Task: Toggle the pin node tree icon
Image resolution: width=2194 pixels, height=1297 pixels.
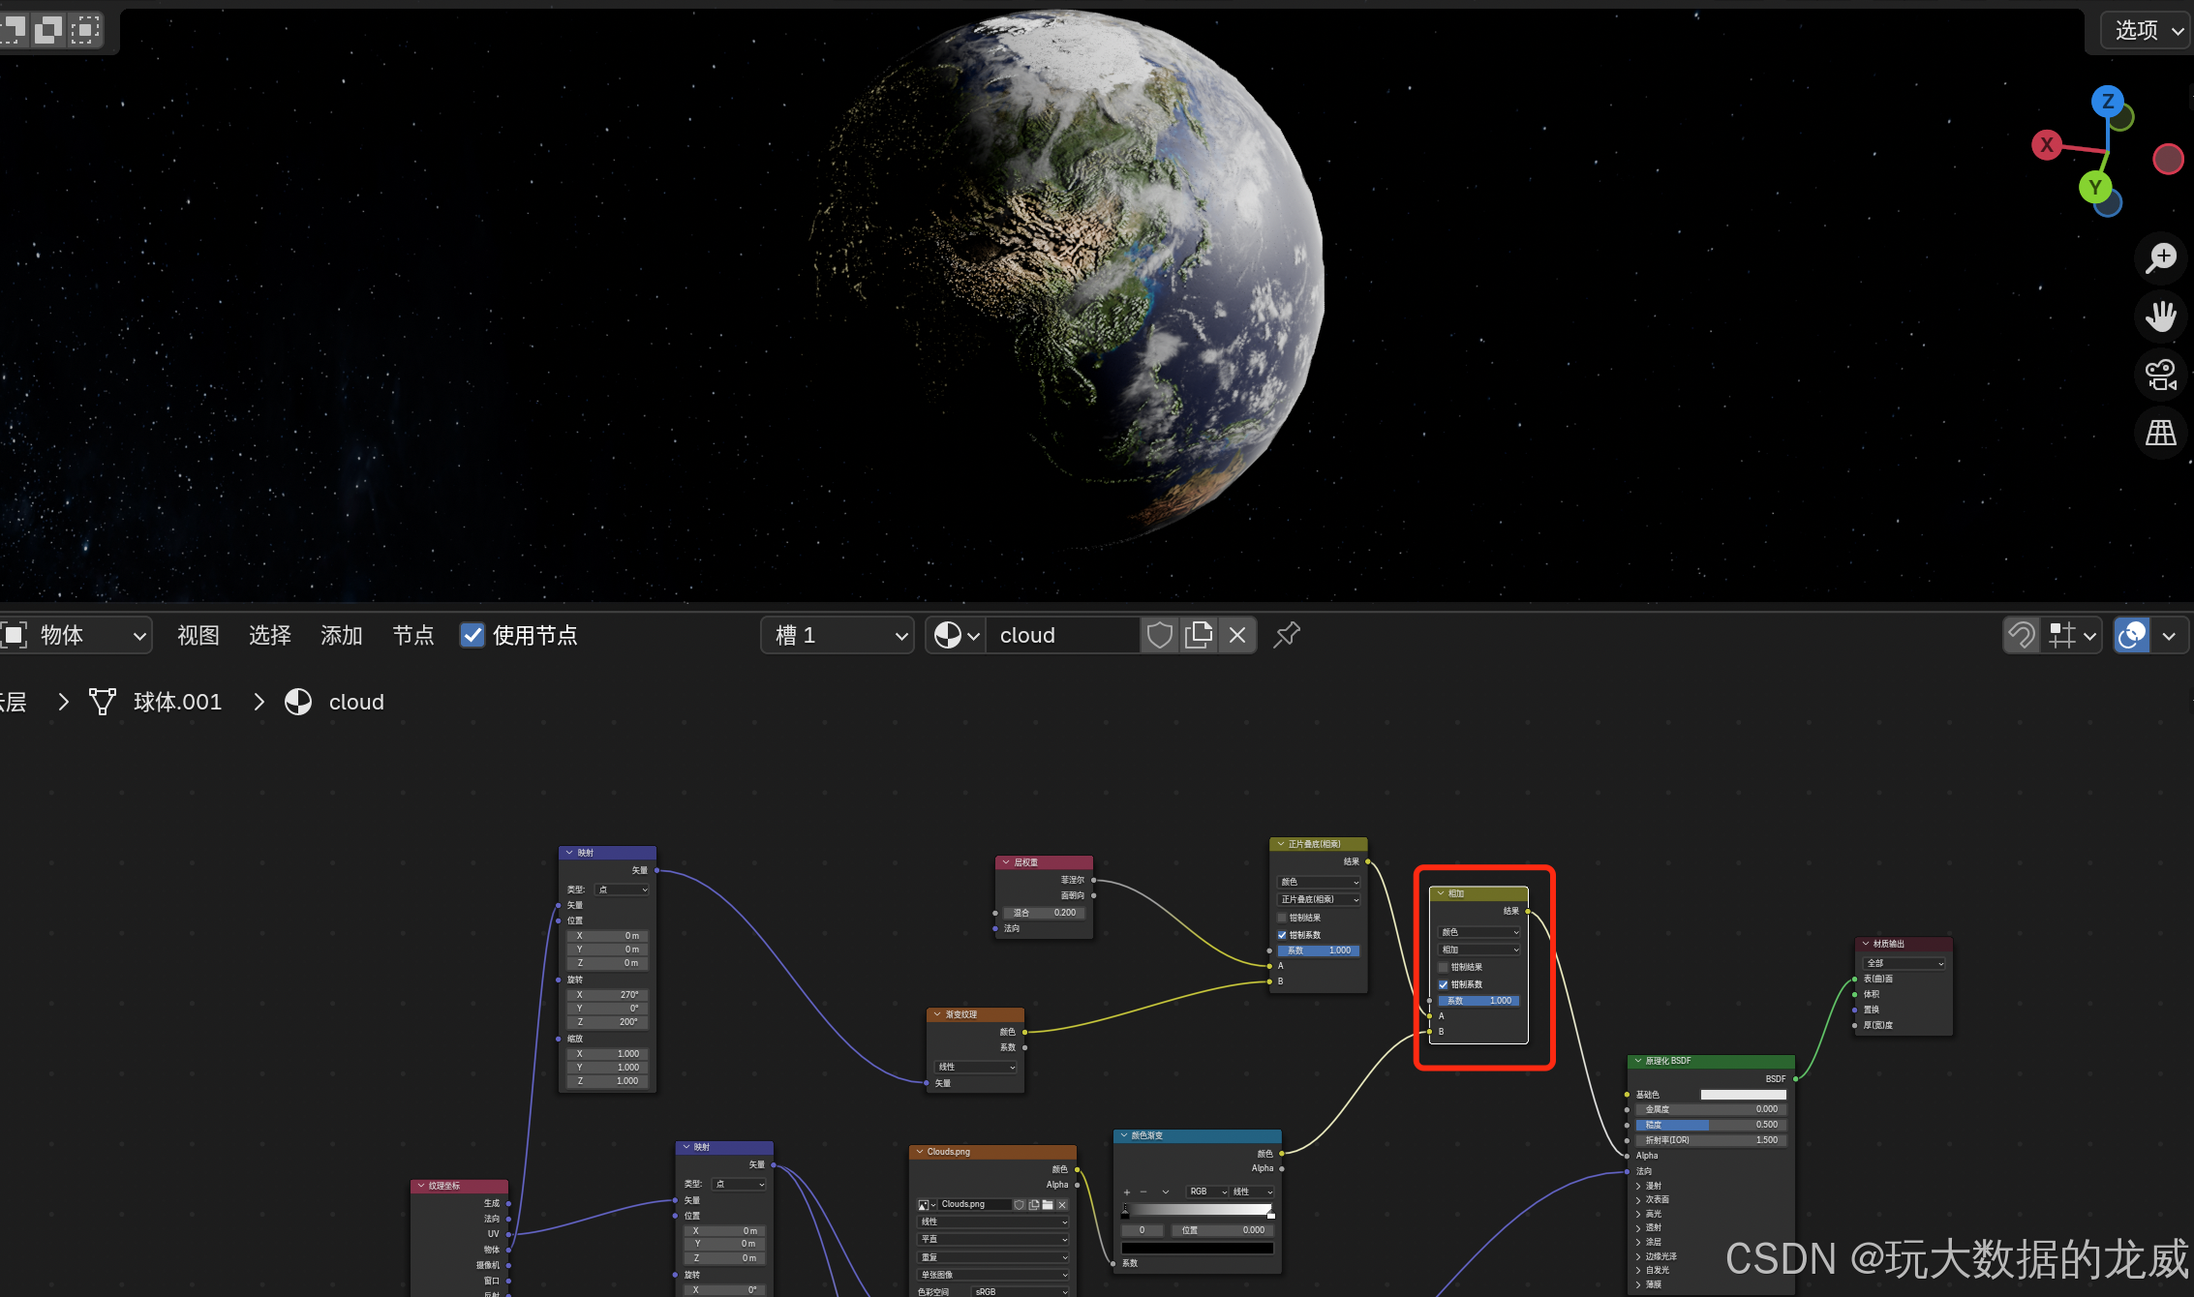Action: pyautogui.click(x=1287, y=636)
